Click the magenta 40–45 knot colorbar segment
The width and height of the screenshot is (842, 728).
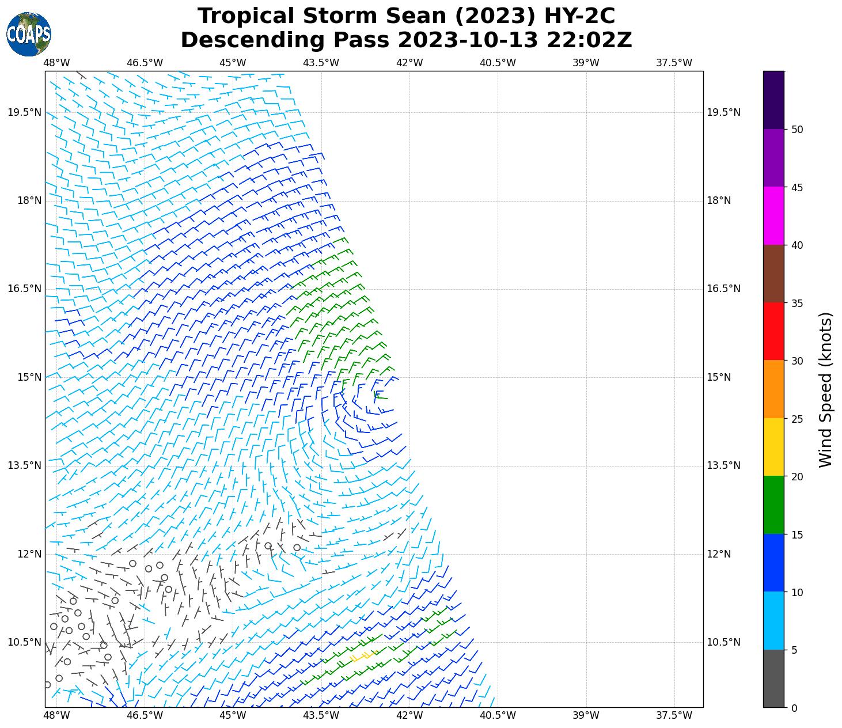[773, 215]
